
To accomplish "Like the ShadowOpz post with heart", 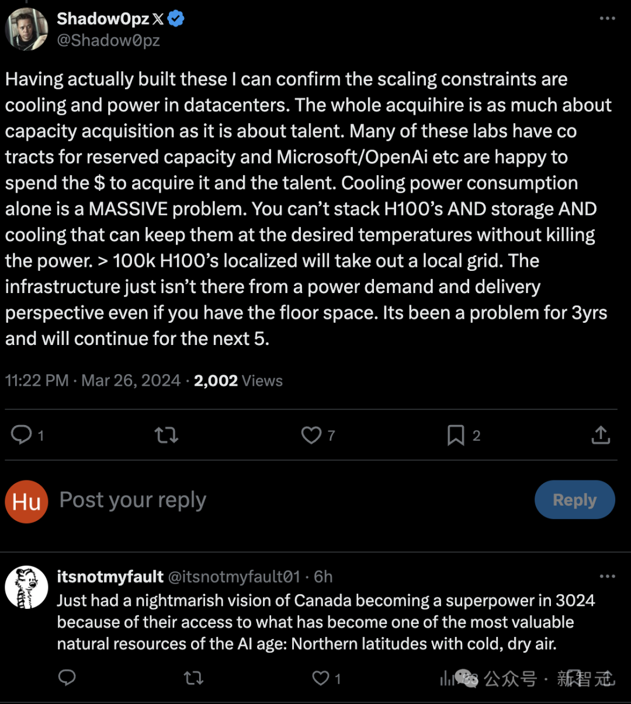I will (311, 435).
